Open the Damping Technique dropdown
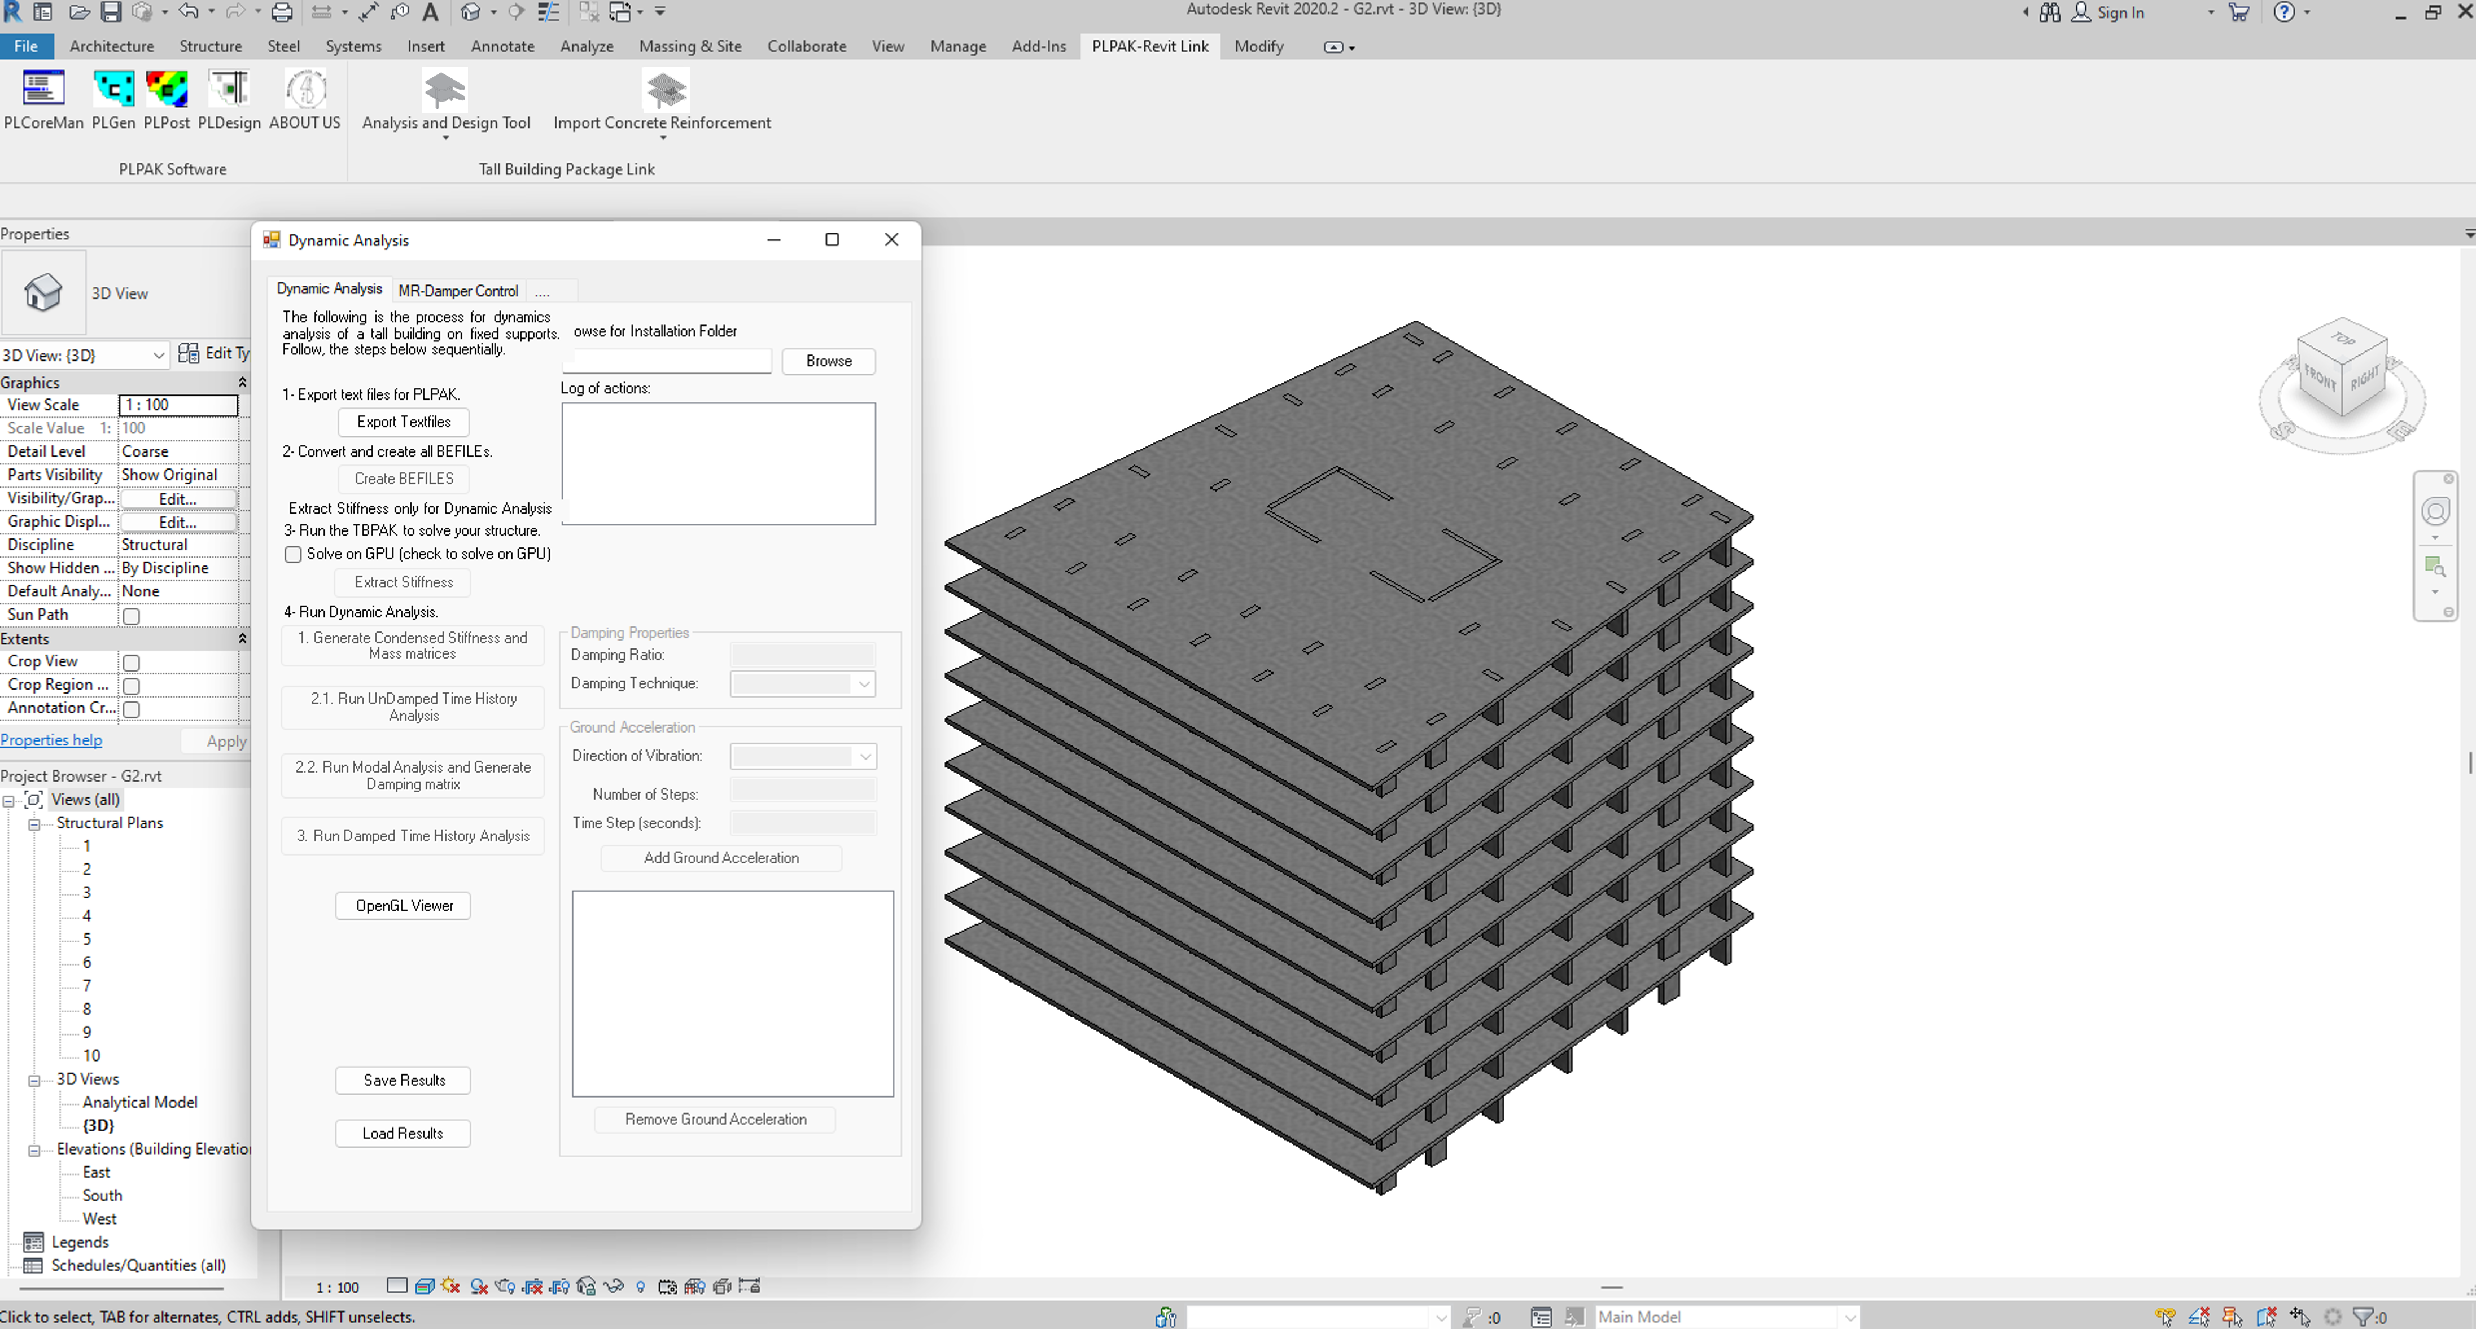 click(x=803, y=684)
